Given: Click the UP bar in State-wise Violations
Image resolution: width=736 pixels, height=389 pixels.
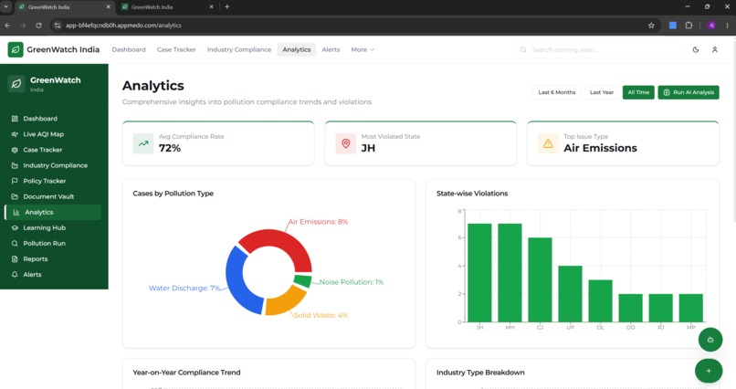Looking at the screenshot, I should (x=570, y=294).
